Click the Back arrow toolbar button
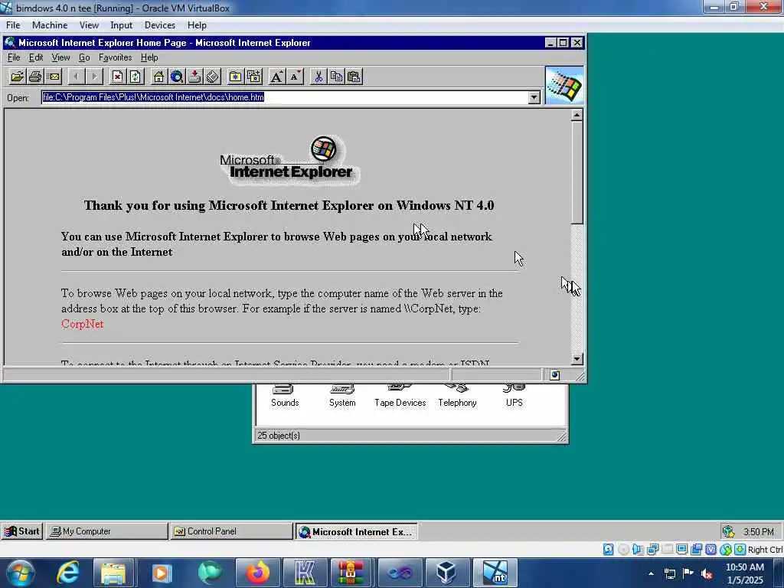The image size is (784, 588). [76, 77]
